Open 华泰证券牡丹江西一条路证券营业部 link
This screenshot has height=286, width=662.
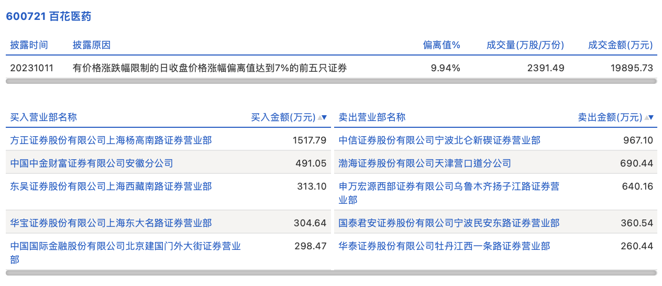444,246
